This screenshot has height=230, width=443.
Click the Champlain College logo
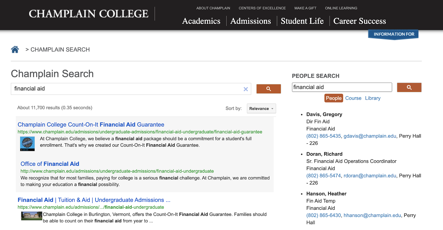[89, 14]
